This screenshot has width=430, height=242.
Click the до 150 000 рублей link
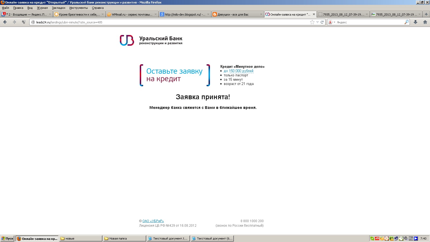pos(238,71)
